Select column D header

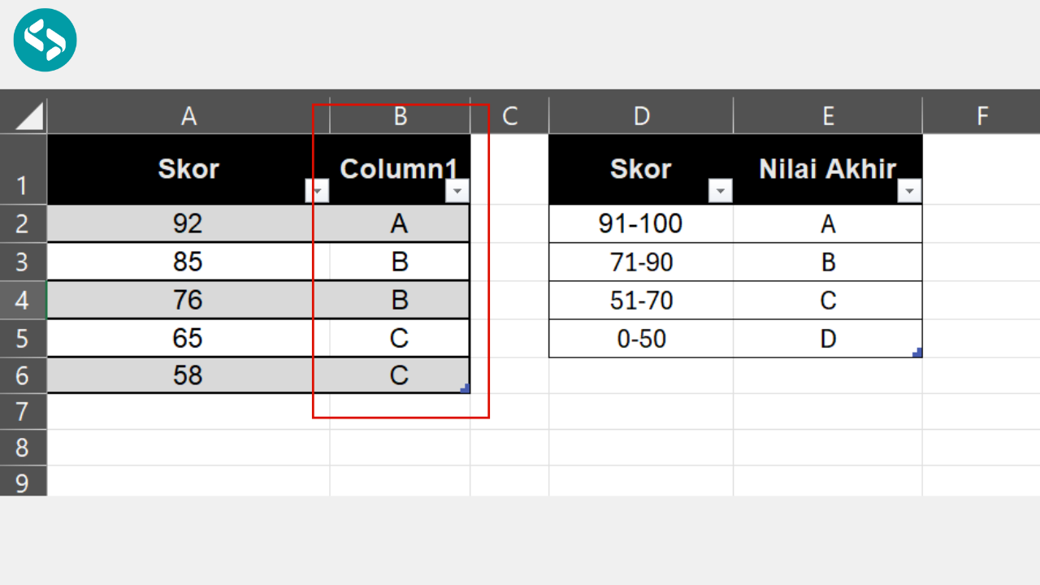(x=641, y=116)
